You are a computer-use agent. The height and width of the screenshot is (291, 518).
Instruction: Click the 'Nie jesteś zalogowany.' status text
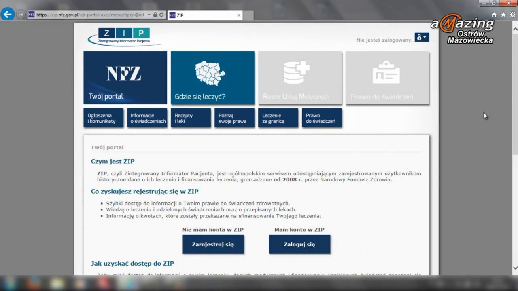[384, 40]
